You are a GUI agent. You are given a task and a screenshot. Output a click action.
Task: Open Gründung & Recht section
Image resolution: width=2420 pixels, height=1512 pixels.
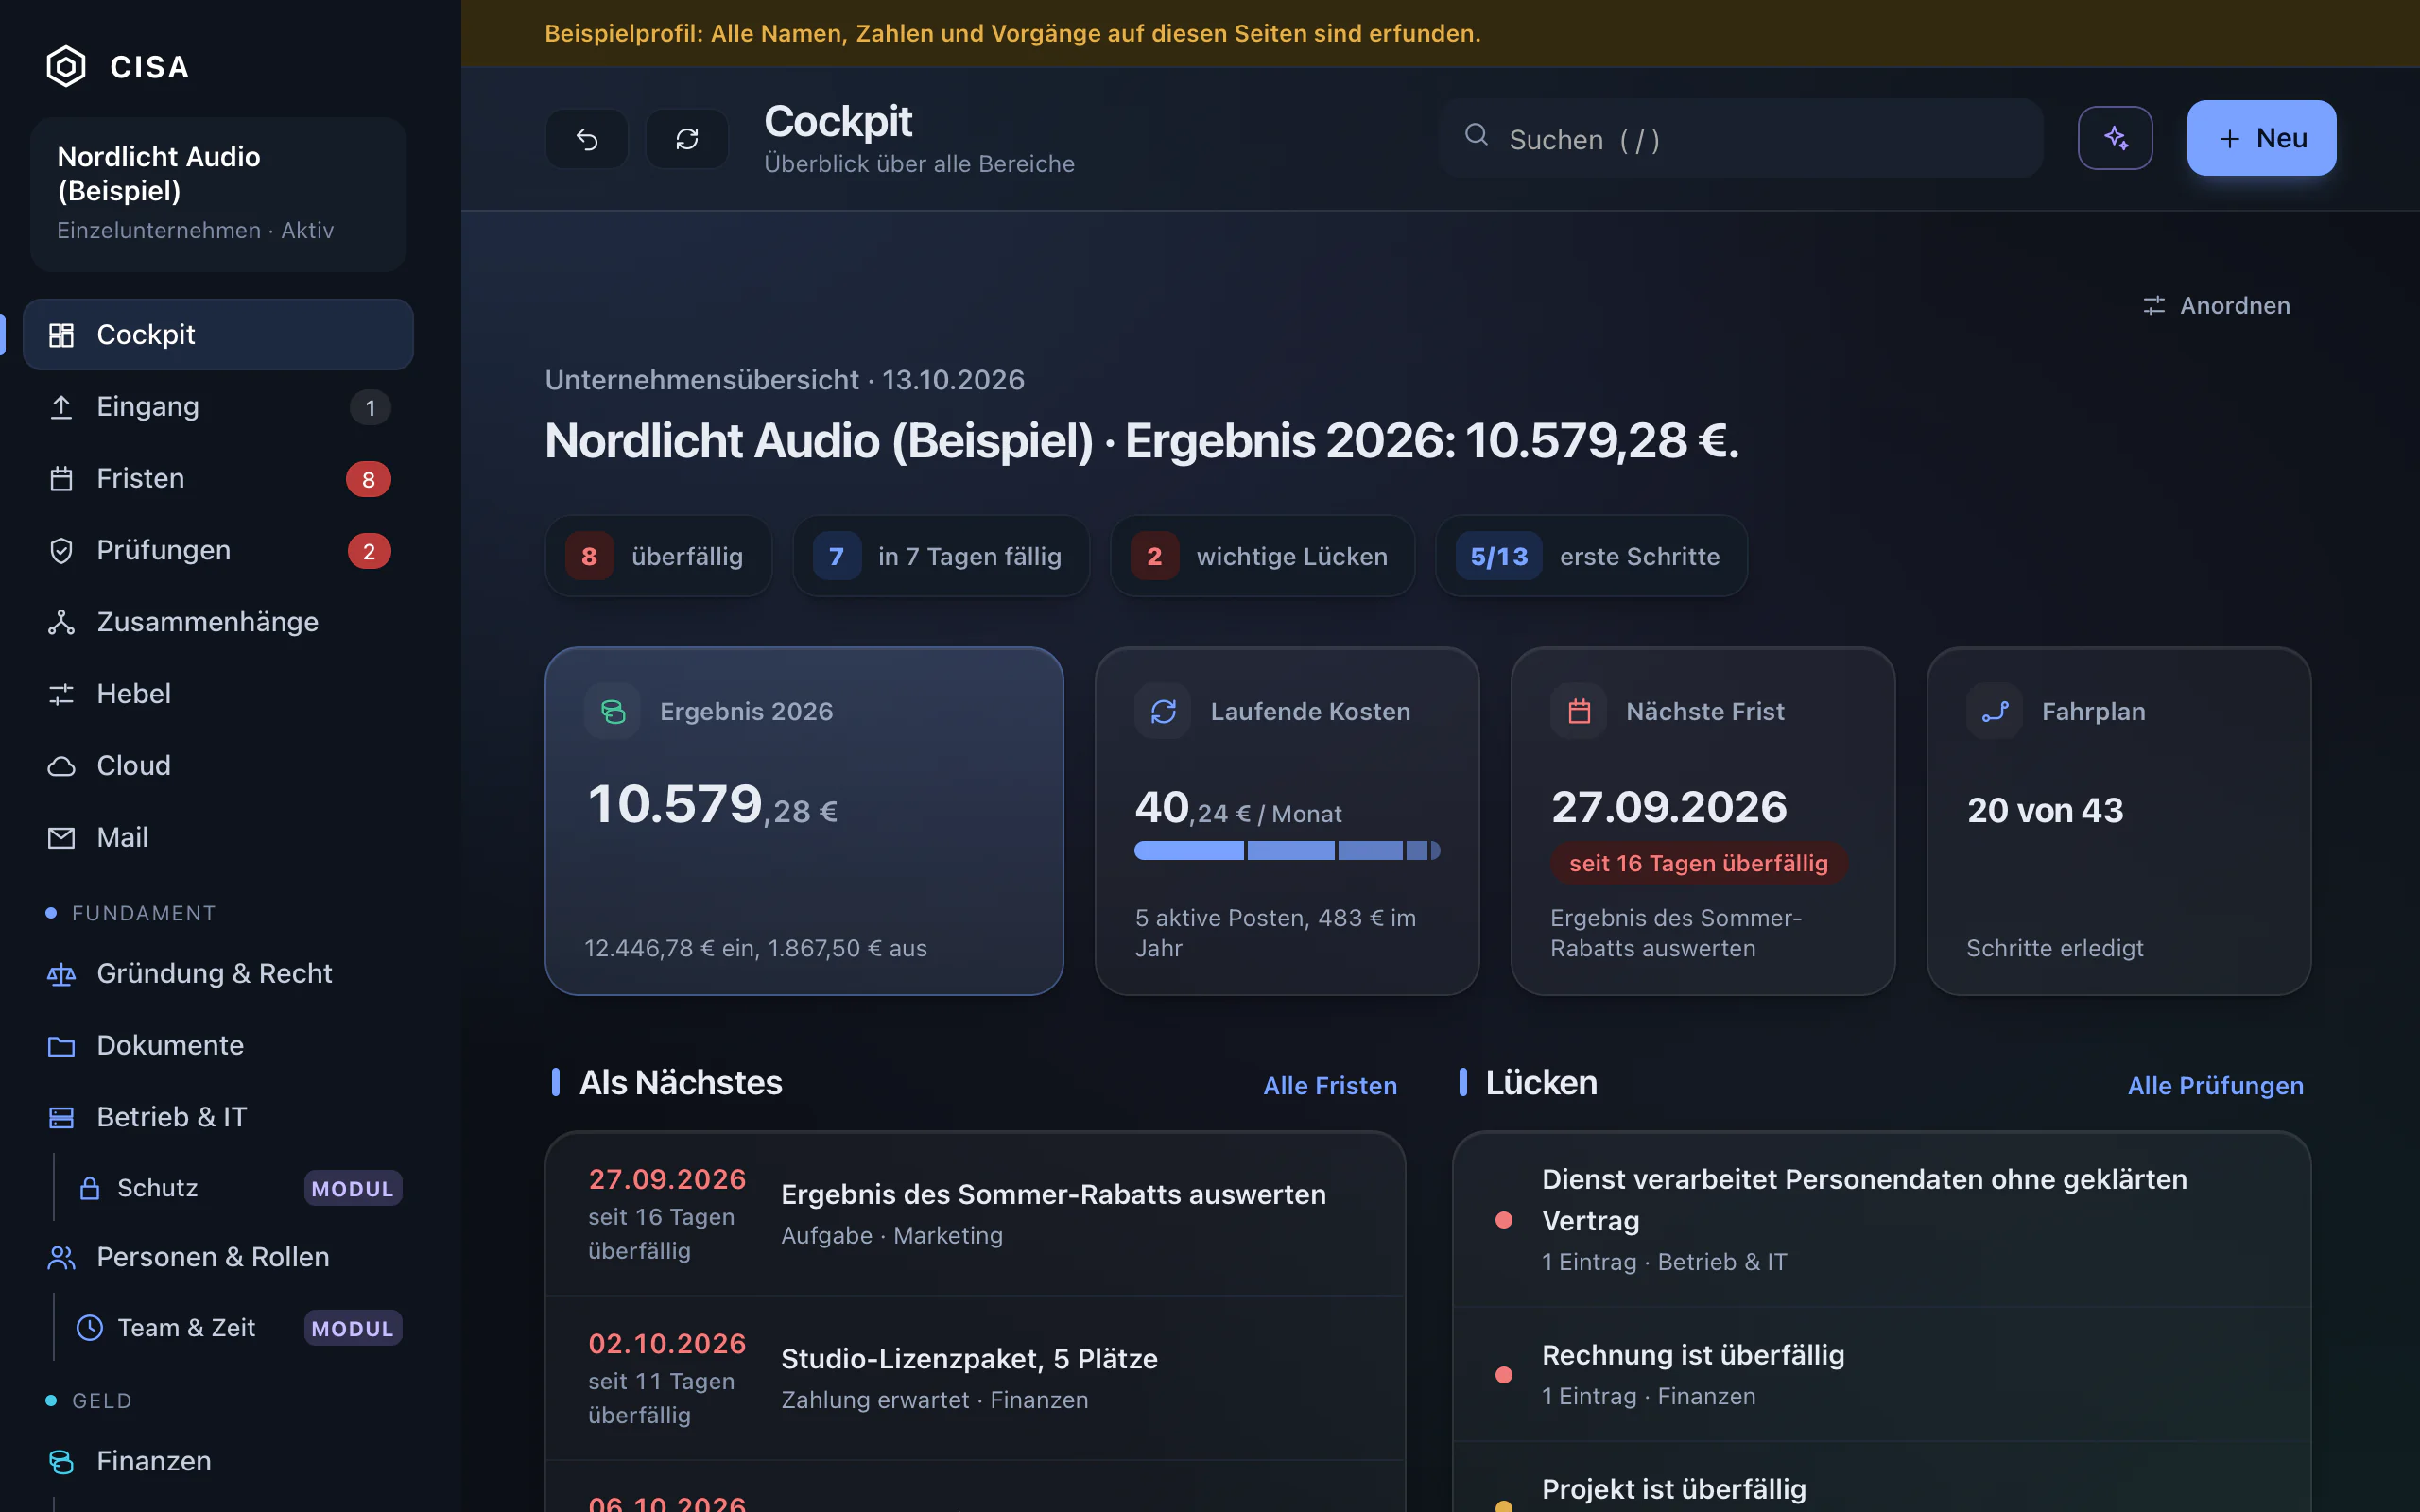[218, 974]
